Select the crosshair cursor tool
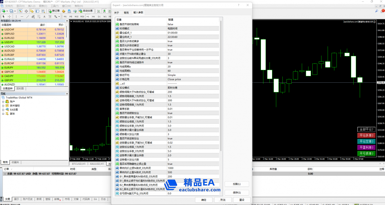The width and height of the screenshot is (385, 205). pyautogui.click(x=9, y=16)
